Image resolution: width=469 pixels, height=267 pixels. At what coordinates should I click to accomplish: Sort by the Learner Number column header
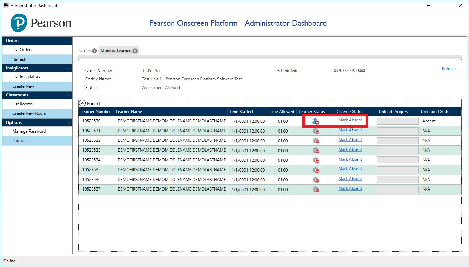click(x=96, y=112)
